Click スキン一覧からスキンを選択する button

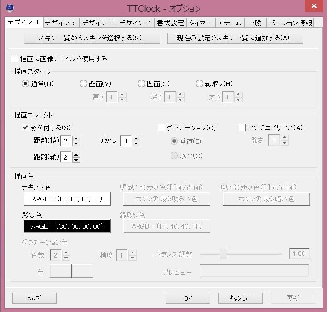[x=92, y=38]
